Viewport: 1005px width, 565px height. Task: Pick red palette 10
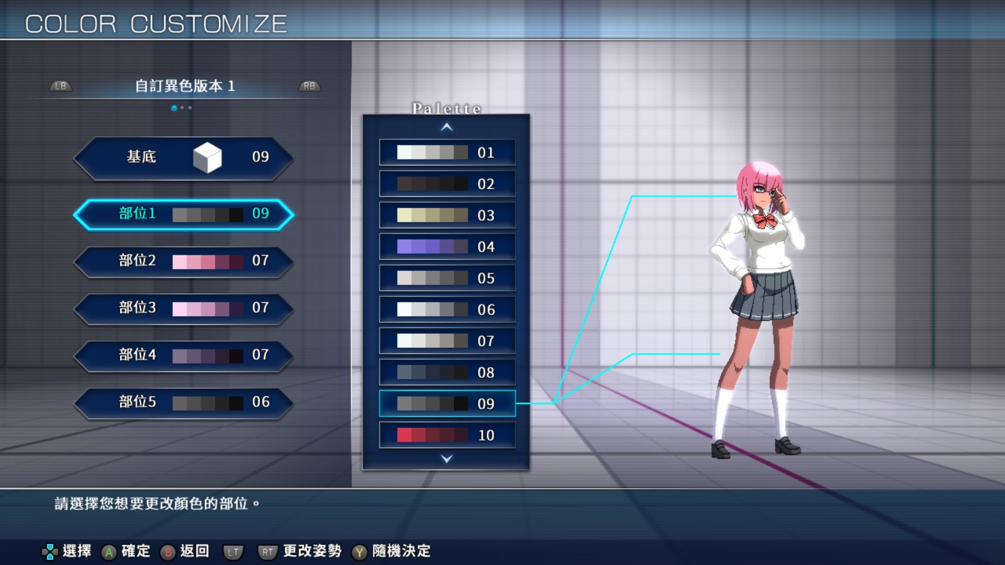(447, 435)
